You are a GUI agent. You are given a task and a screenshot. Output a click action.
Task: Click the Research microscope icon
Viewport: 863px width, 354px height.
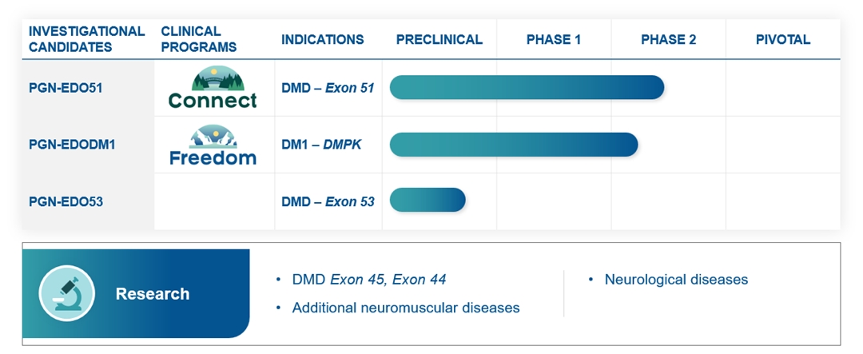[67, 293]
